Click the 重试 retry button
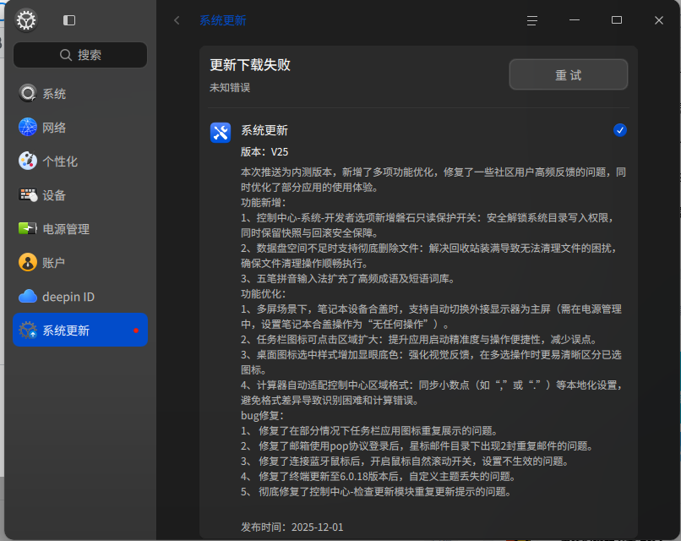The image size is (681, 541). pyautogui.click(x=568, y=74)
